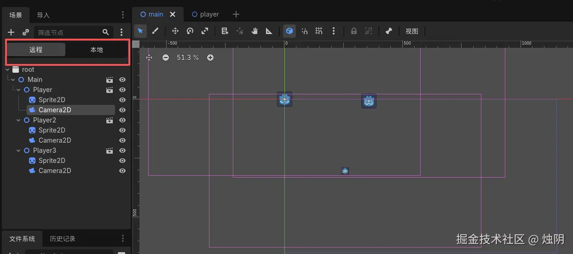
Task: Toggle visibility of Player node
Action: point(122,90)
